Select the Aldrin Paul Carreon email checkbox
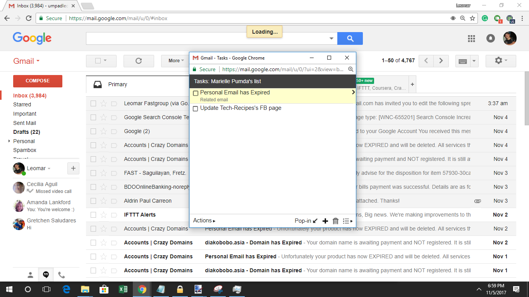The image size is (529, 297). pyautogui.click(x=93, y=201)
